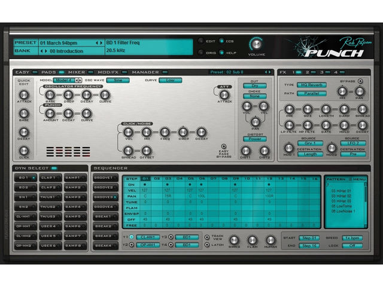
Task: Enable the Latch option
Action: click(207, 245)
